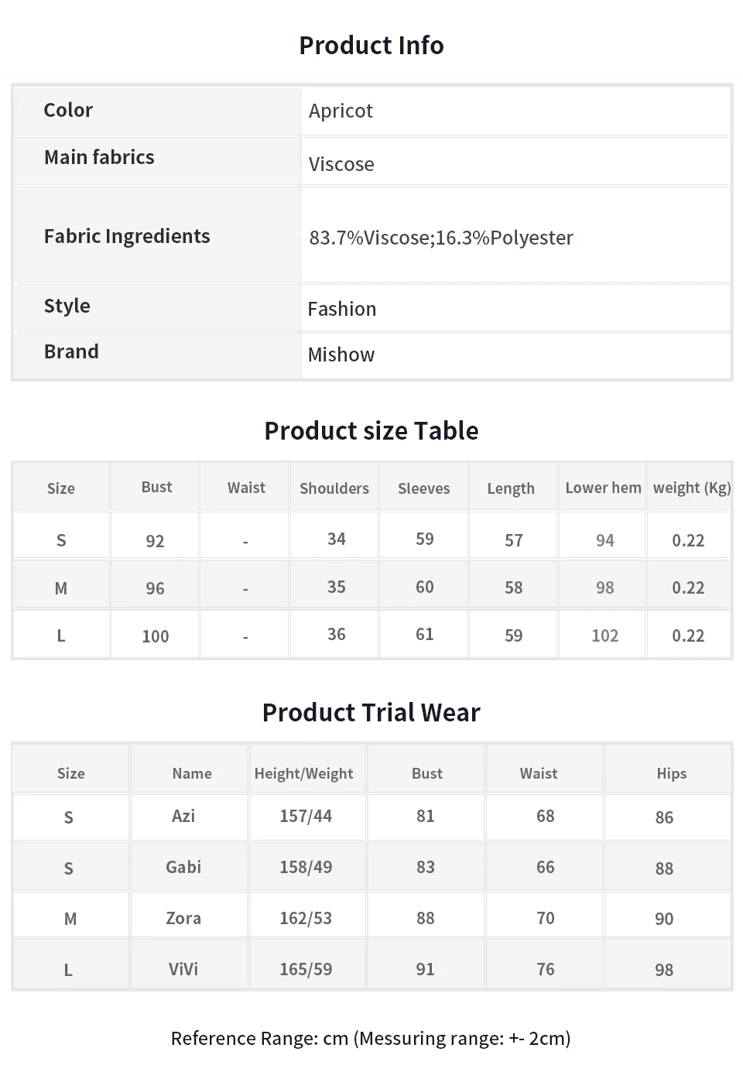The height and width of the screenshot is (1072, 743).
Task: Click the Mishow brand value
Action: point(341,354)
